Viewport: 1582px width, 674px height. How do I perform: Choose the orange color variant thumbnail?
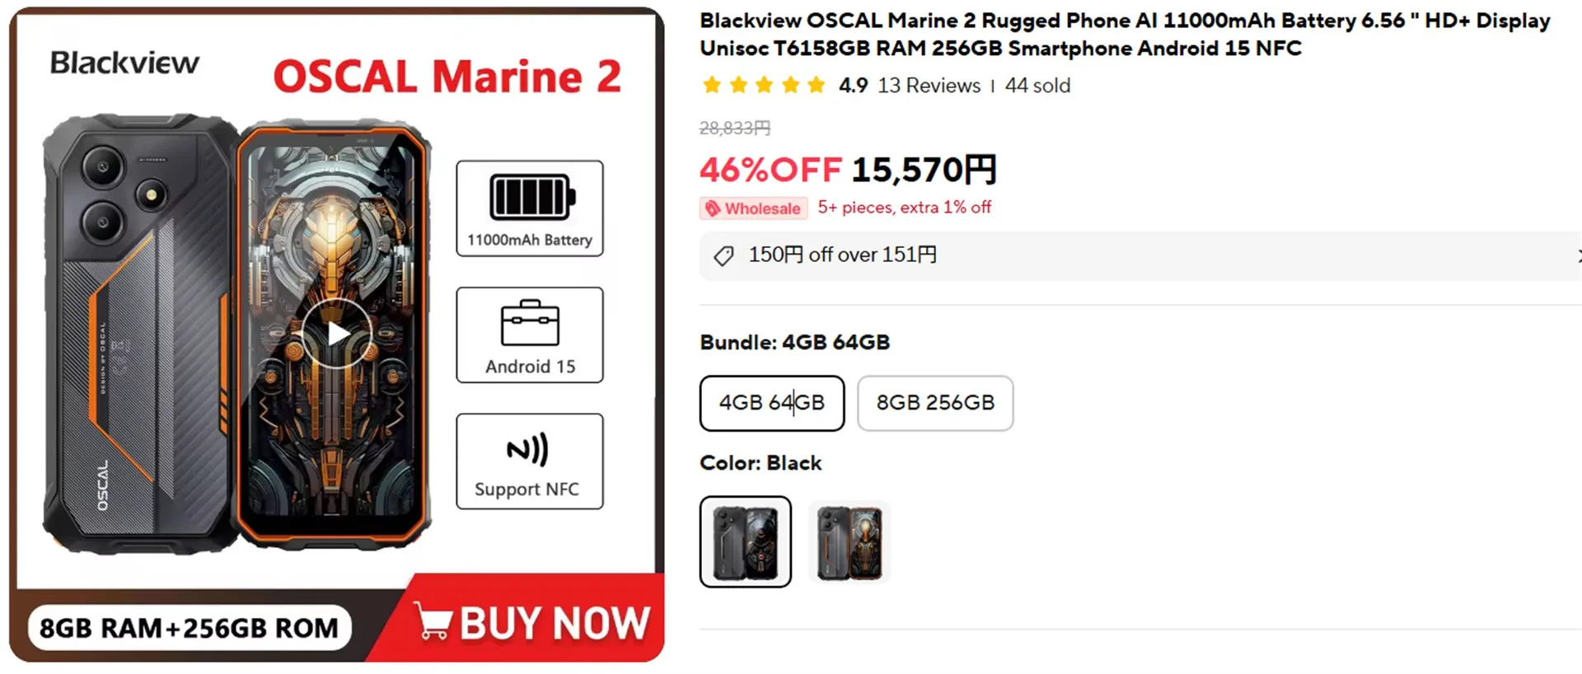(850, 541)
